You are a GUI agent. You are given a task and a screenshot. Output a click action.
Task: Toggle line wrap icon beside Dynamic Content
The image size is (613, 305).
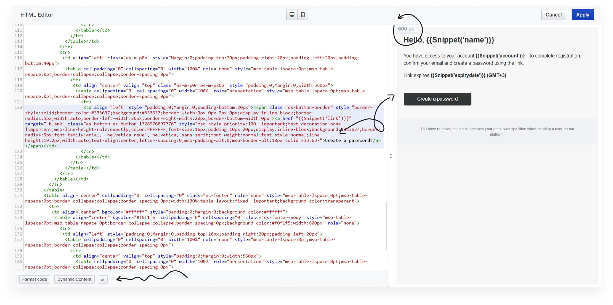click(x=103, y=279)
